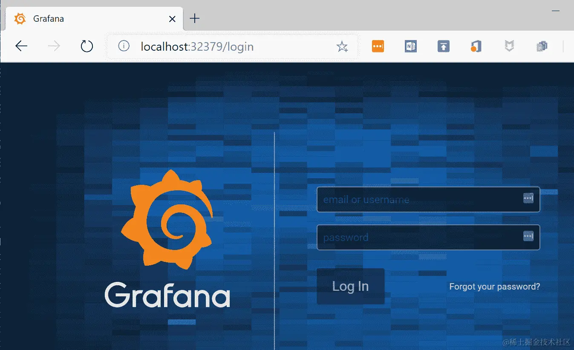Open a new tab with plus button

coord(195,18)
